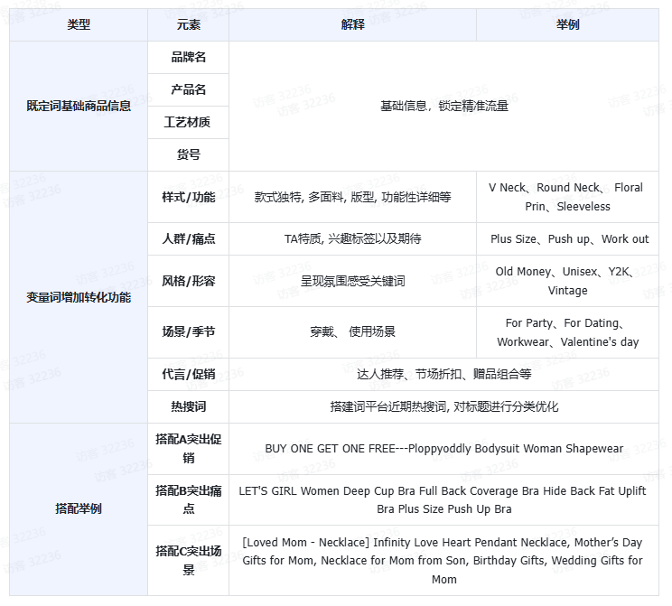Click the '呈现氛围感受关键词' cell
This screenshot has width=672, height=606.
pos(352,281)
